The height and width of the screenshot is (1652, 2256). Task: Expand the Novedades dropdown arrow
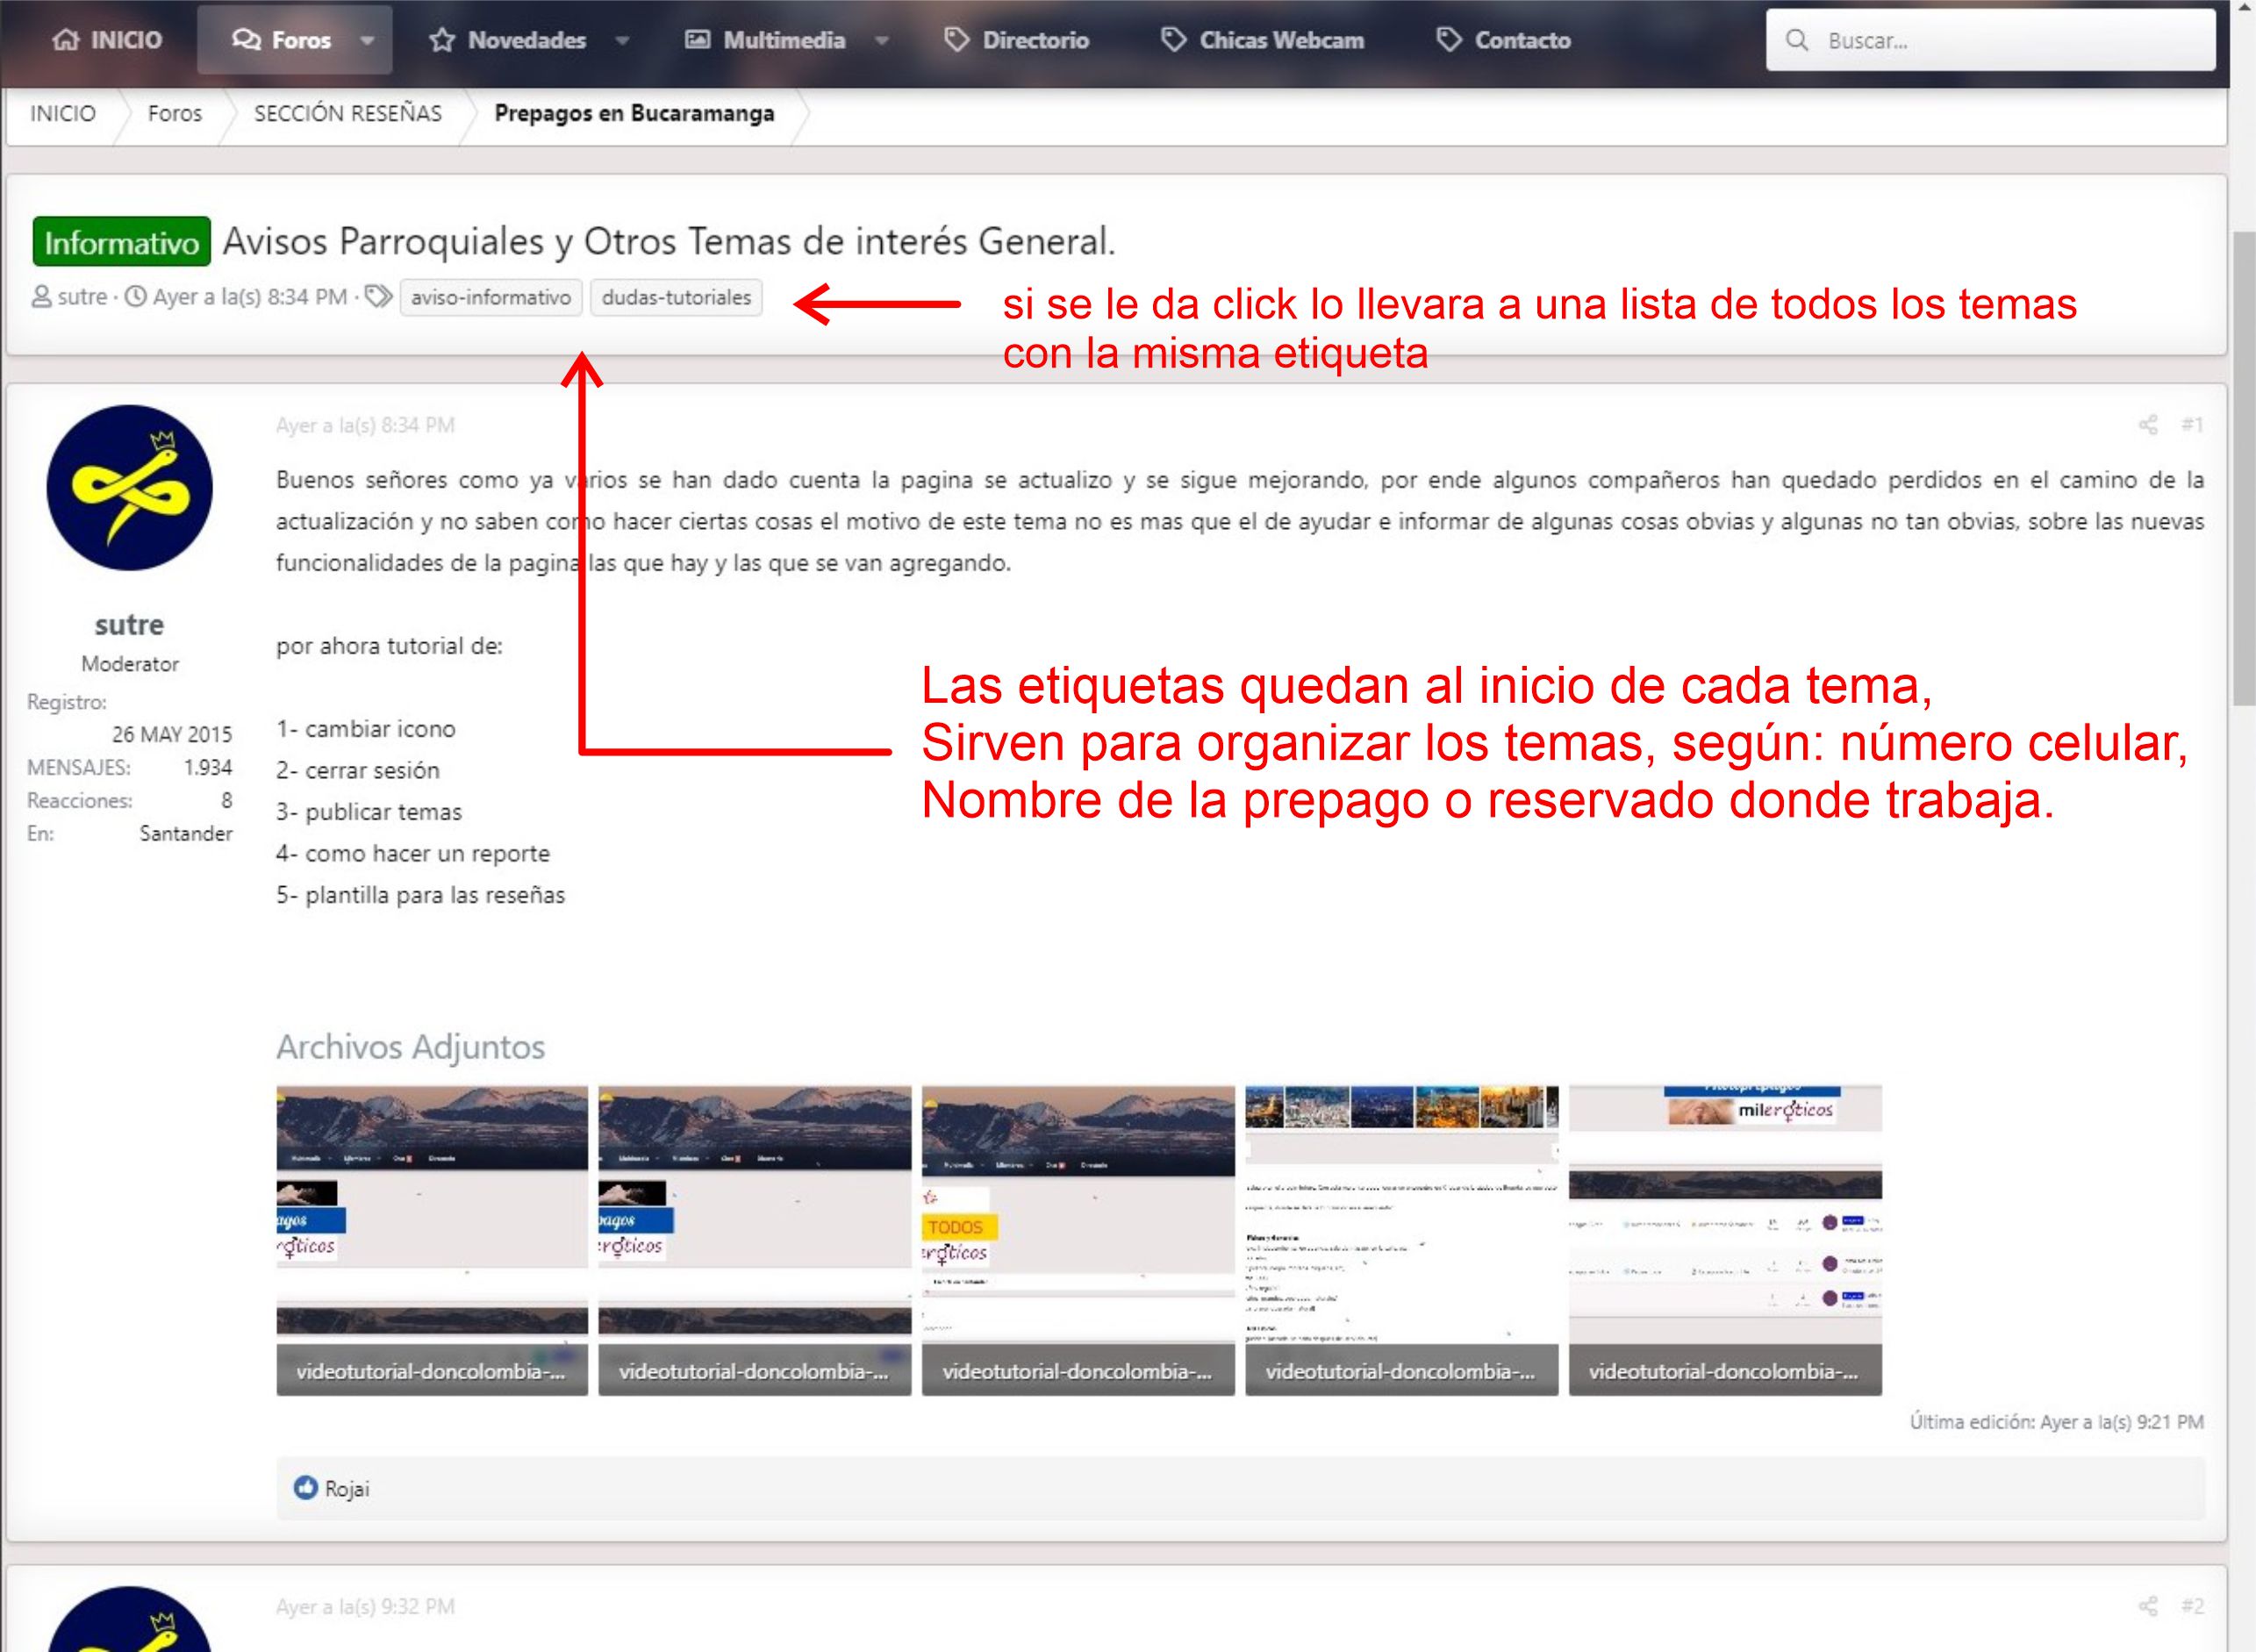(622, 41)
